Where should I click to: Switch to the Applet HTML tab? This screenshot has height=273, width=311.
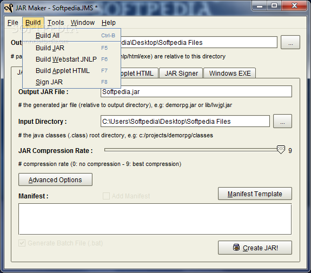tap(139, 73)
